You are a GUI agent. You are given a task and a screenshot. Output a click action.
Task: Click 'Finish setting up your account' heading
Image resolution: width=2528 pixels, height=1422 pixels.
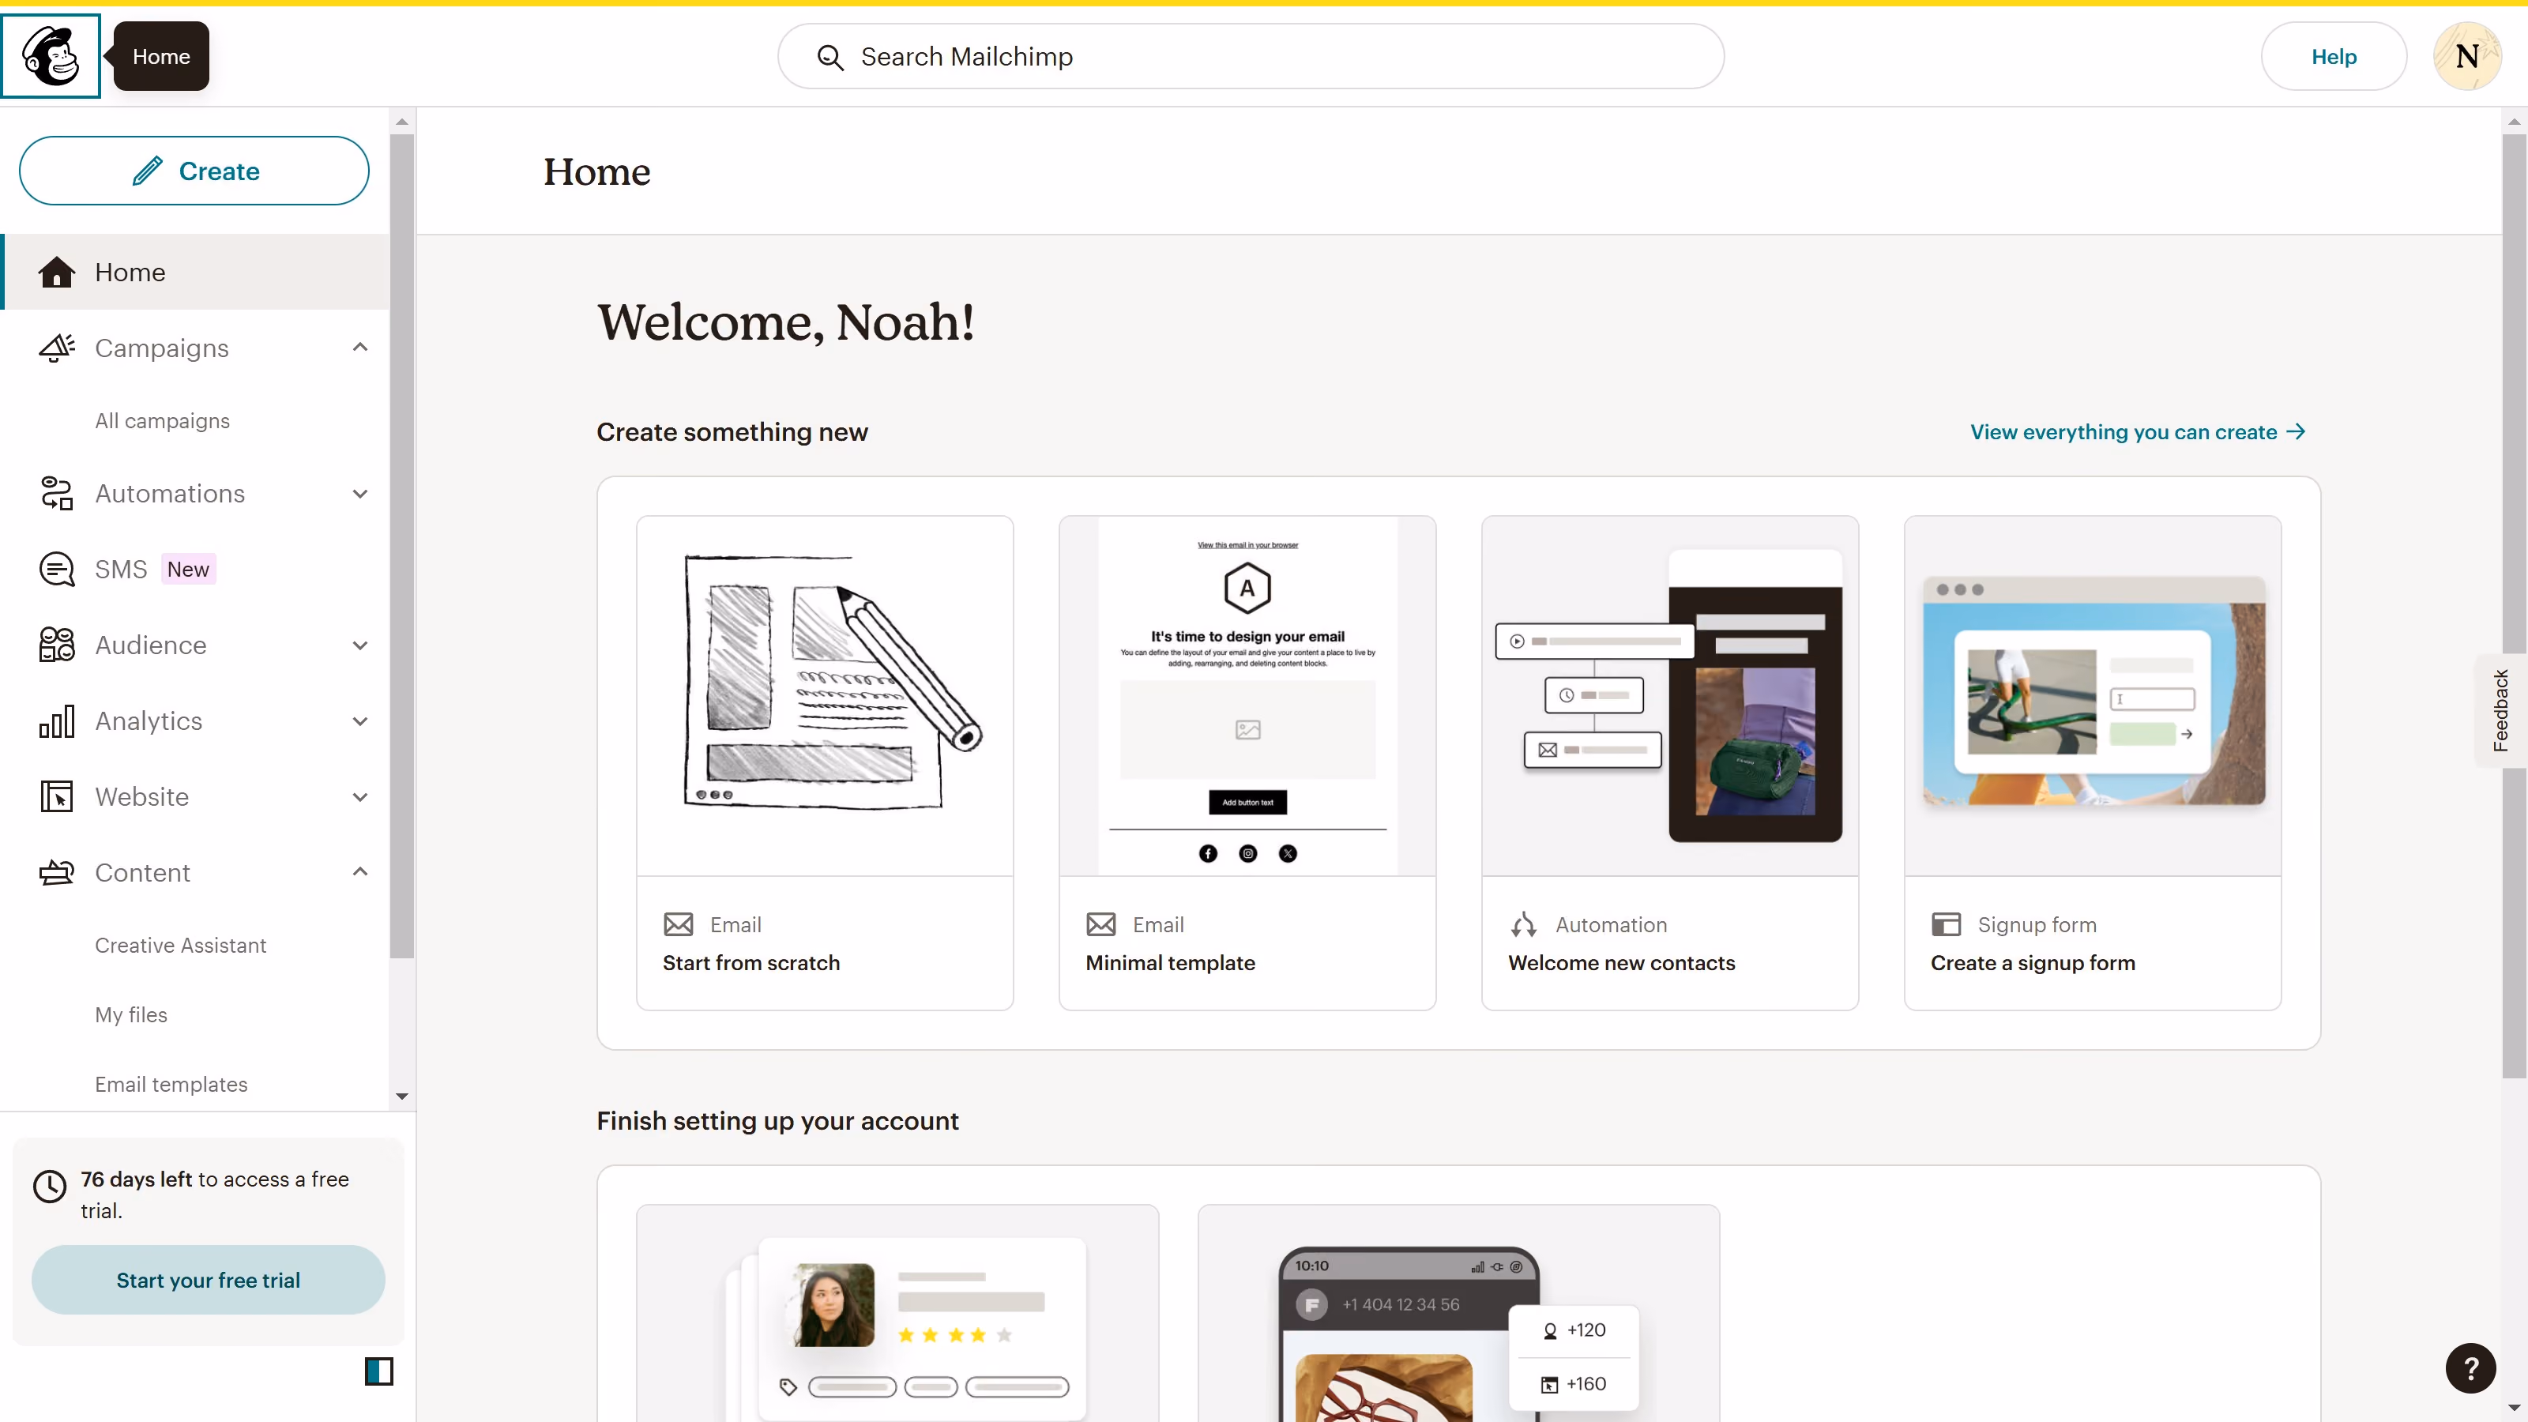tap(777, 1121)
